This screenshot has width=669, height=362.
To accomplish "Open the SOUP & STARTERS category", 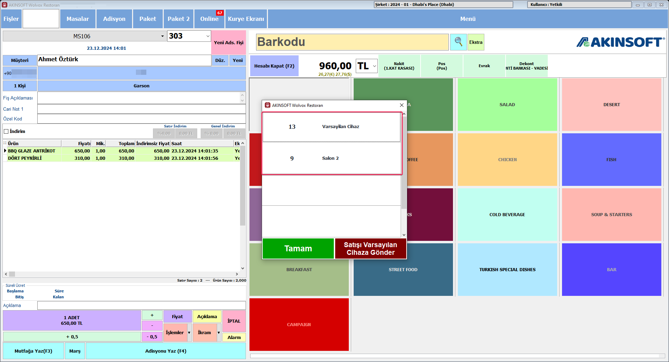I will click(x=612, y=214).
